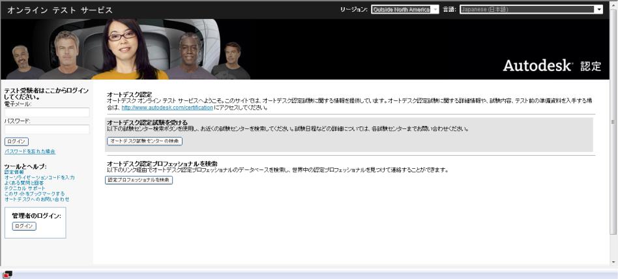Screen dimensions: 618x279
Task: Click the test-taker ログイン button
Action: [x=16, y=141]
